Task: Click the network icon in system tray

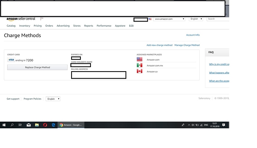Action: click(201, 125)
